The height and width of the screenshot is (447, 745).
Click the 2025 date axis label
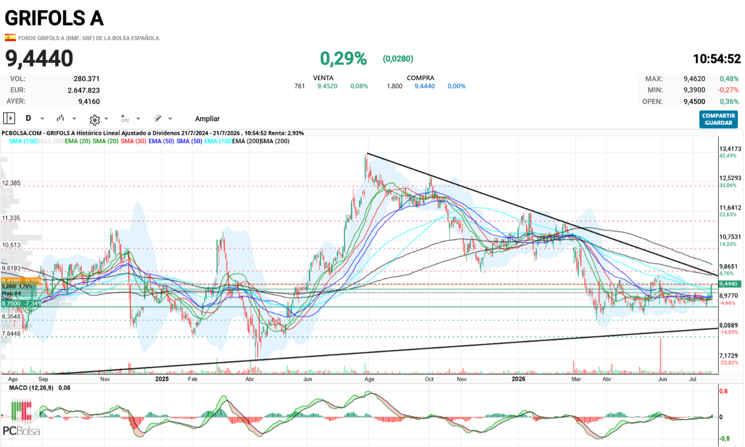click(162, 379)
